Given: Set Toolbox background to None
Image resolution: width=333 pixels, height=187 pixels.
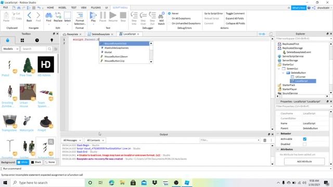Looking at the screenshot, I should click(x=50, y=162).
